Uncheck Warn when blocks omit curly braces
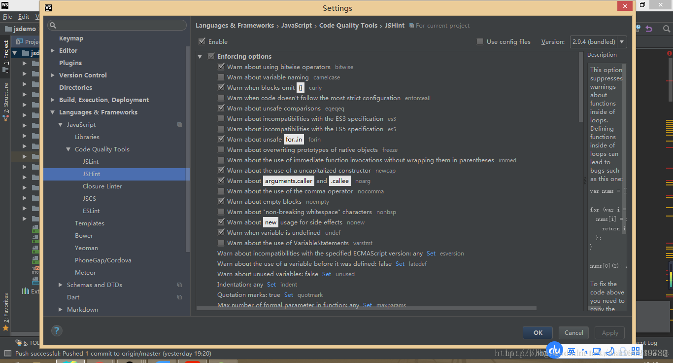The width and height of the screenshot is (673, 363). (x=221, y=87)
